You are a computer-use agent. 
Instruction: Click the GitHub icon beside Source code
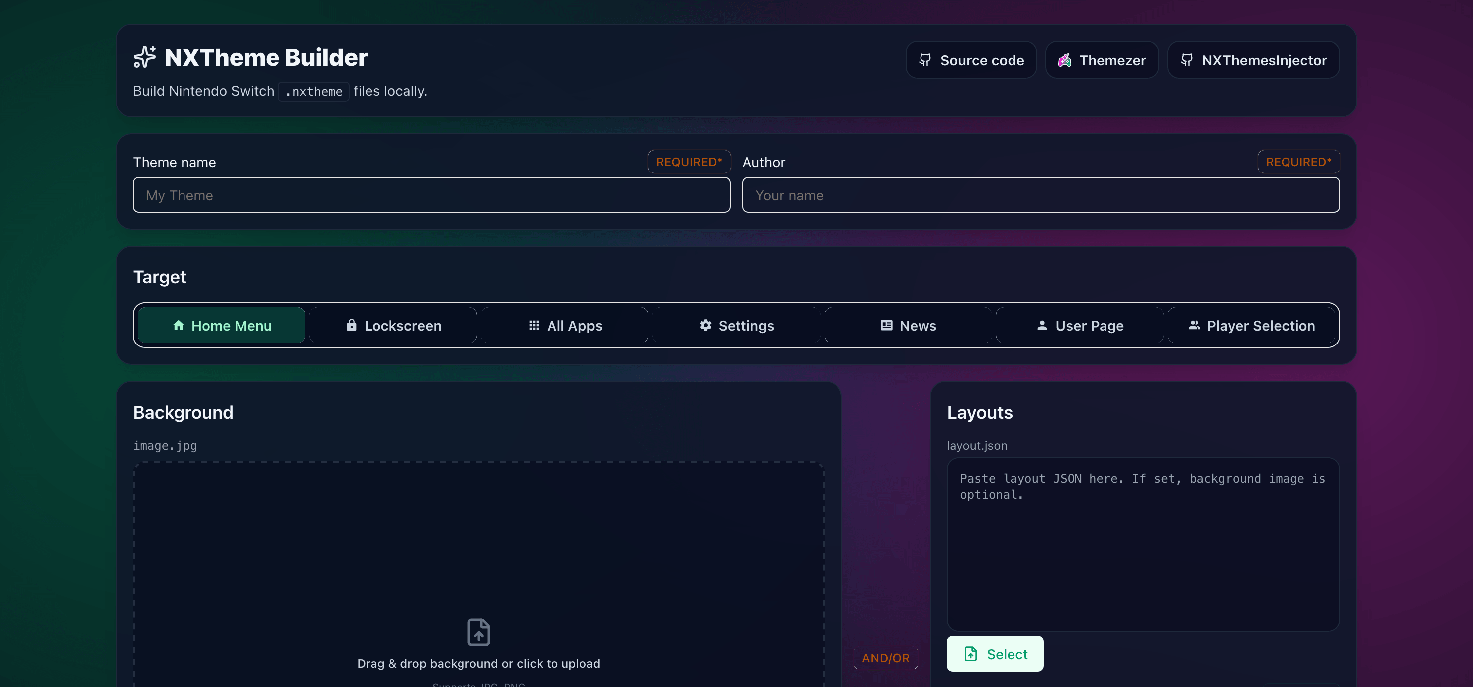click(925, 60)
